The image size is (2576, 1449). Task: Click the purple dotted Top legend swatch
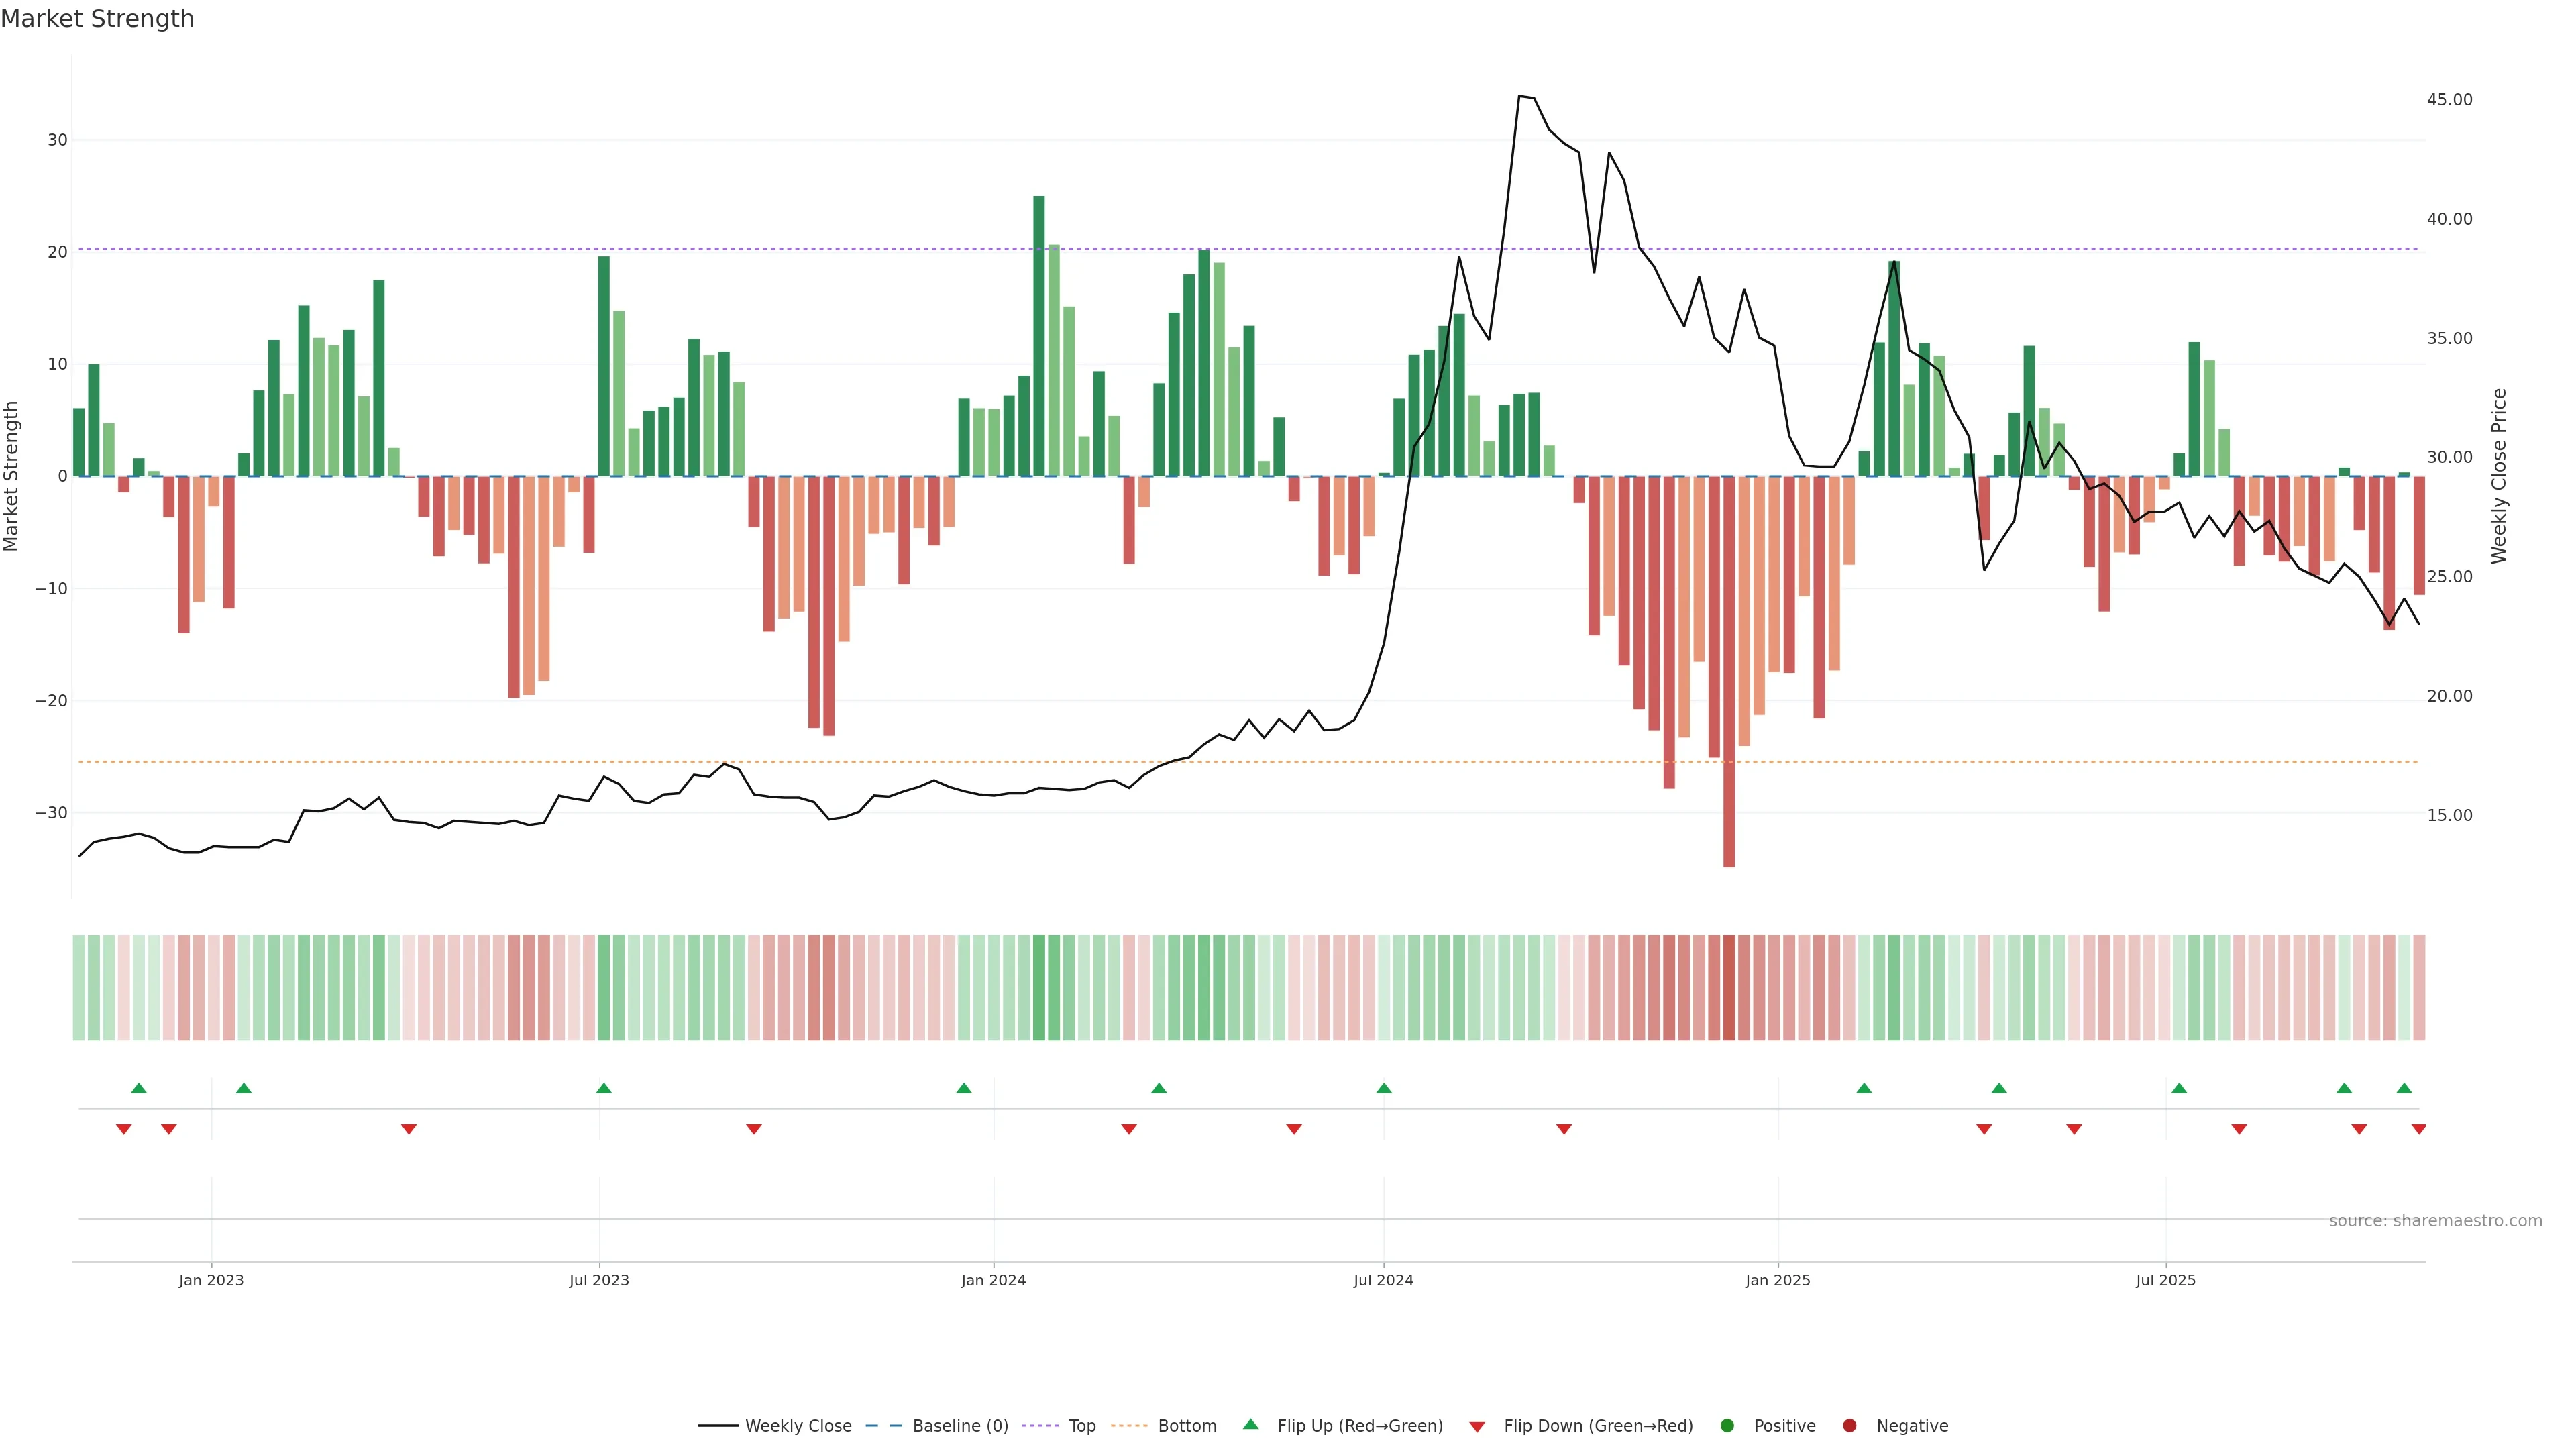pyautogui.click(x=1040, y=1426)
